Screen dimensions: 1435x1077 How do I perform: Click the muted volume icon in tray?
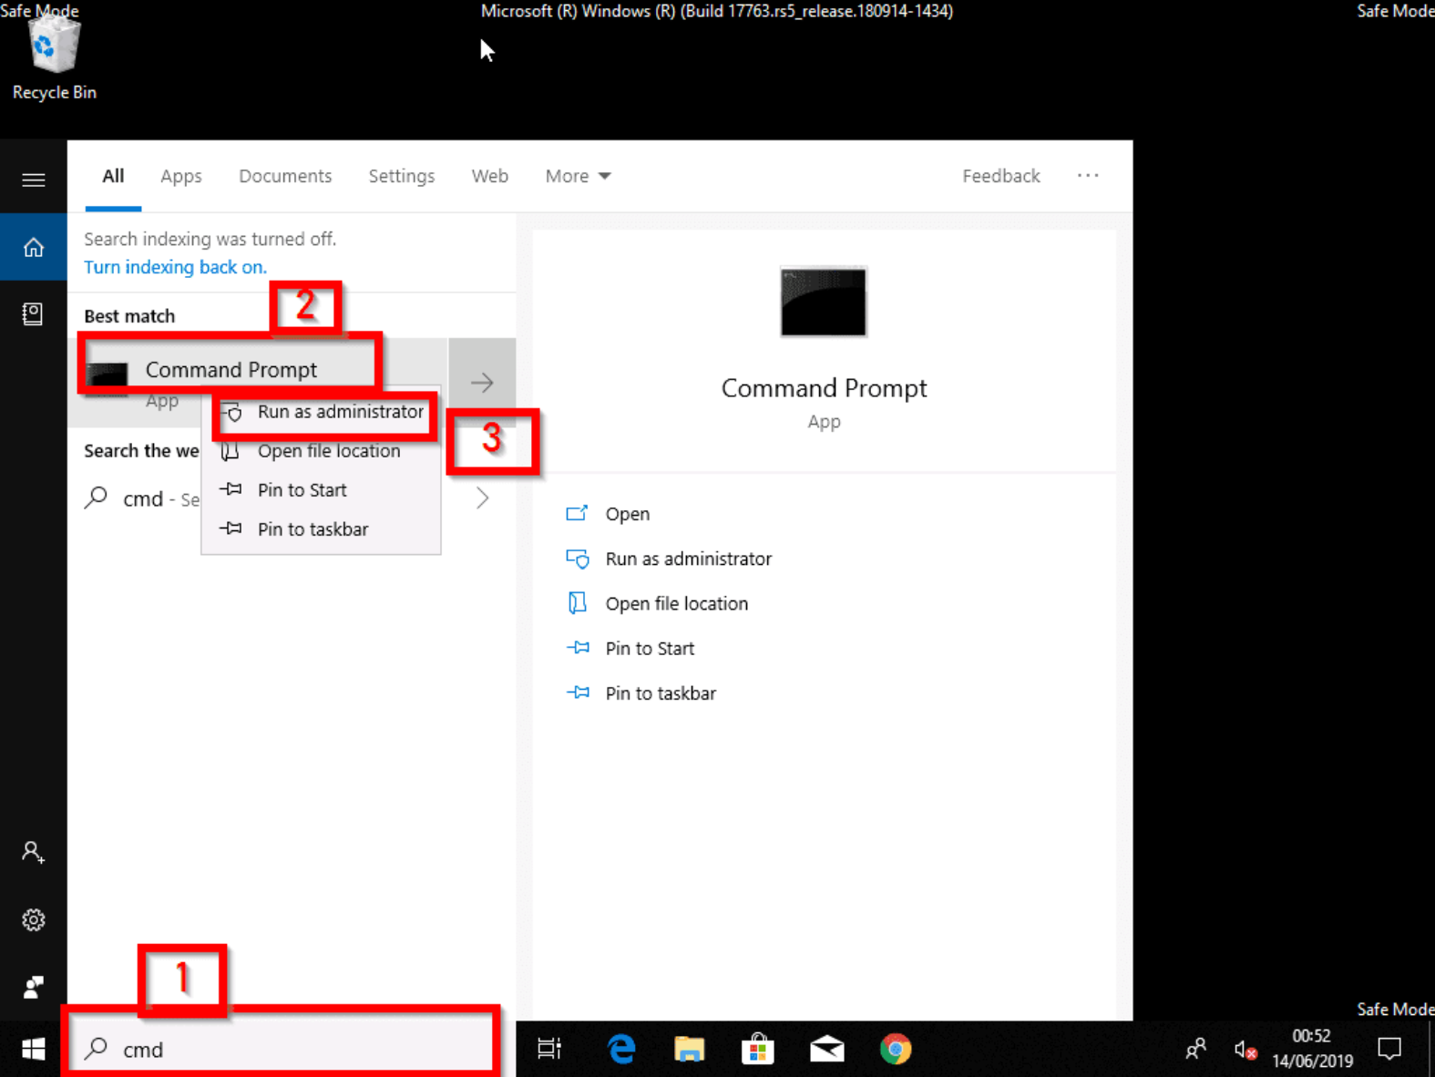[1245, 1050]
